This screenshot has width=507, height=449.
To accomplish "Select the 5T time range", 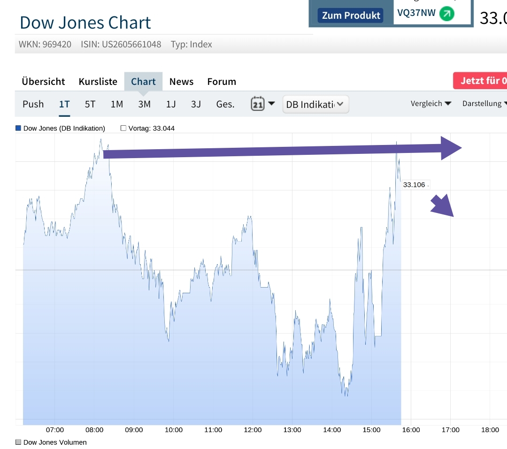I will [90, 104].
